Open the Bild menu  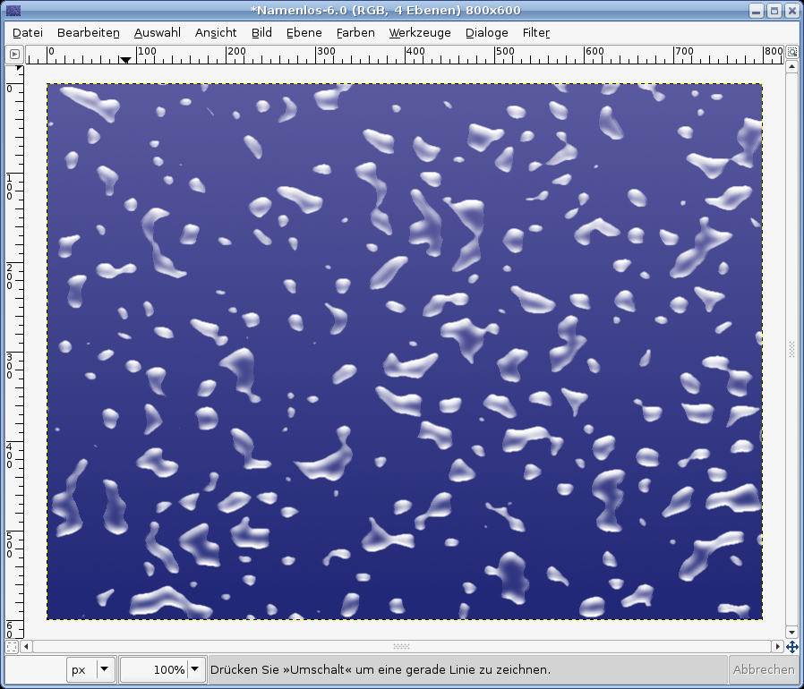[261, 33]
